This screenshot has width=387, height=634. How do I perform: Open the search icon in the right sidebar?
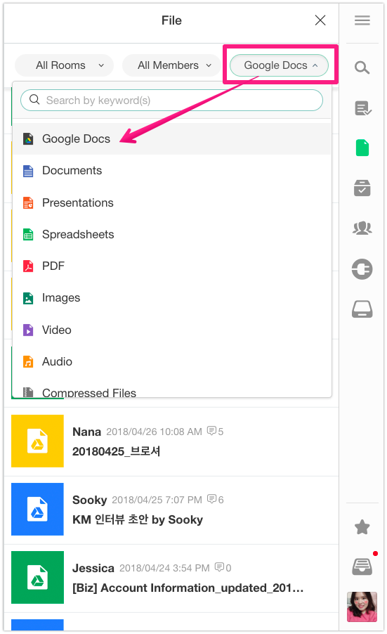pos(362,67)
